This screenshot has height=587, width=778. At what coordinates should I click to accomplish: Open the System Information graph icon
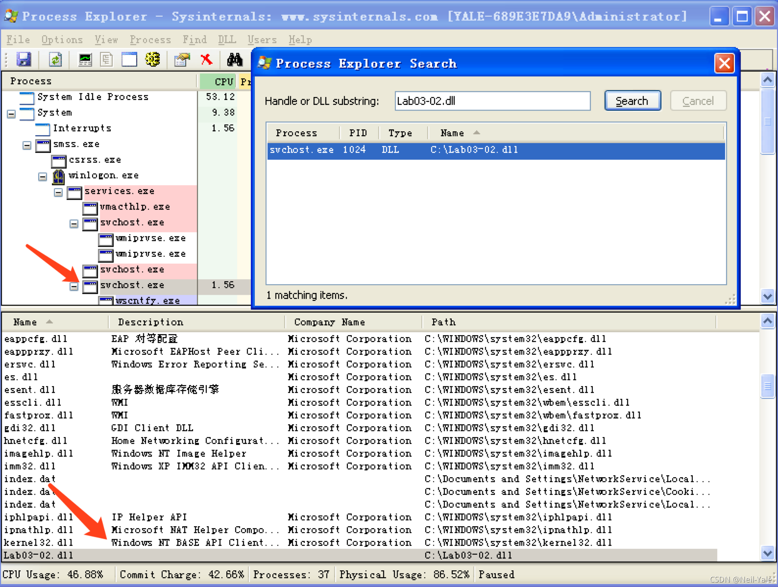(x=85, y=60)
